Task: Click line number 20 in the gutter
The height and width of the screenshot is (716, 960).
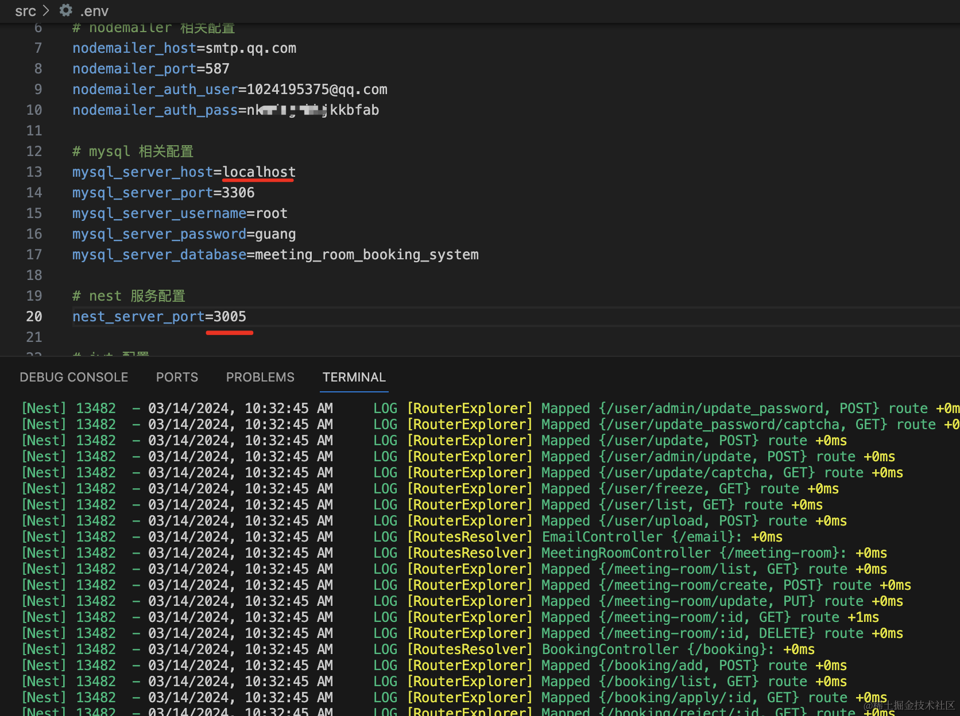Action: 34,317
